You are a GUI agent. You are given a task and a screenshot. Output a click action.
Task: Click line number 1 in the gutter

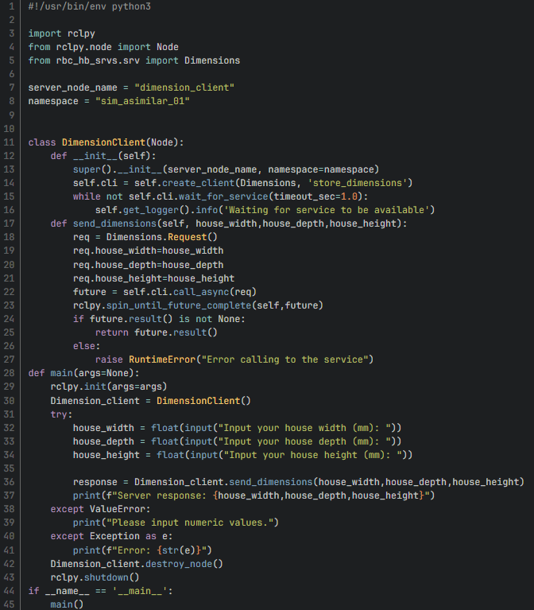click(x=13, y=6)
